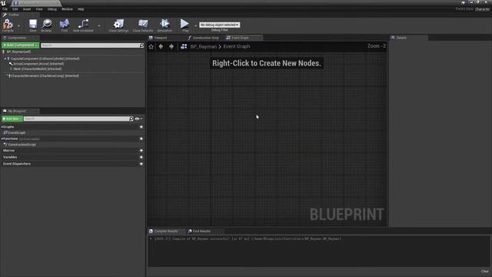Browse to asset in Content Browser

[x=46, y=25]
